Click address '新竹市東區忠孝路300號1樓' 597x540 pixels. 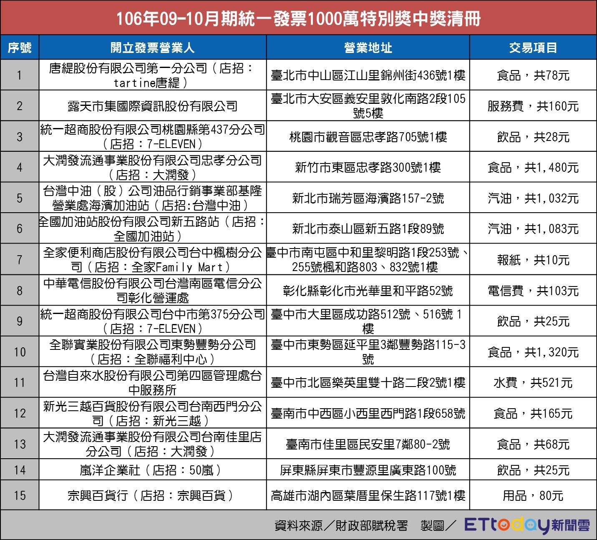368,168
